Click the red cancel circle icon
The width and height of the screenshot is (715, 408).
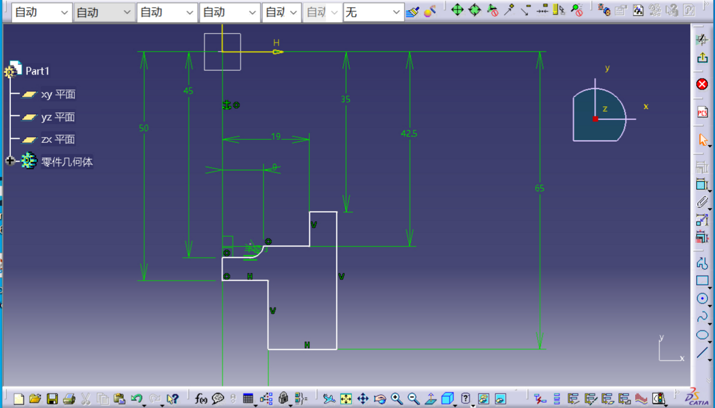tap(702, 84)
